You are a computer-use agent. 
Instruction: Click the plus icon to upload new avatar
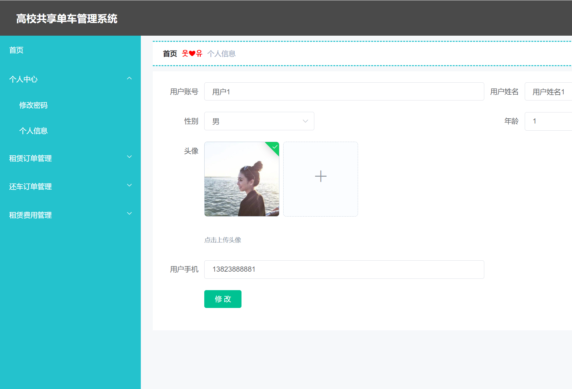pyautogui.click(x=320, y=176)
